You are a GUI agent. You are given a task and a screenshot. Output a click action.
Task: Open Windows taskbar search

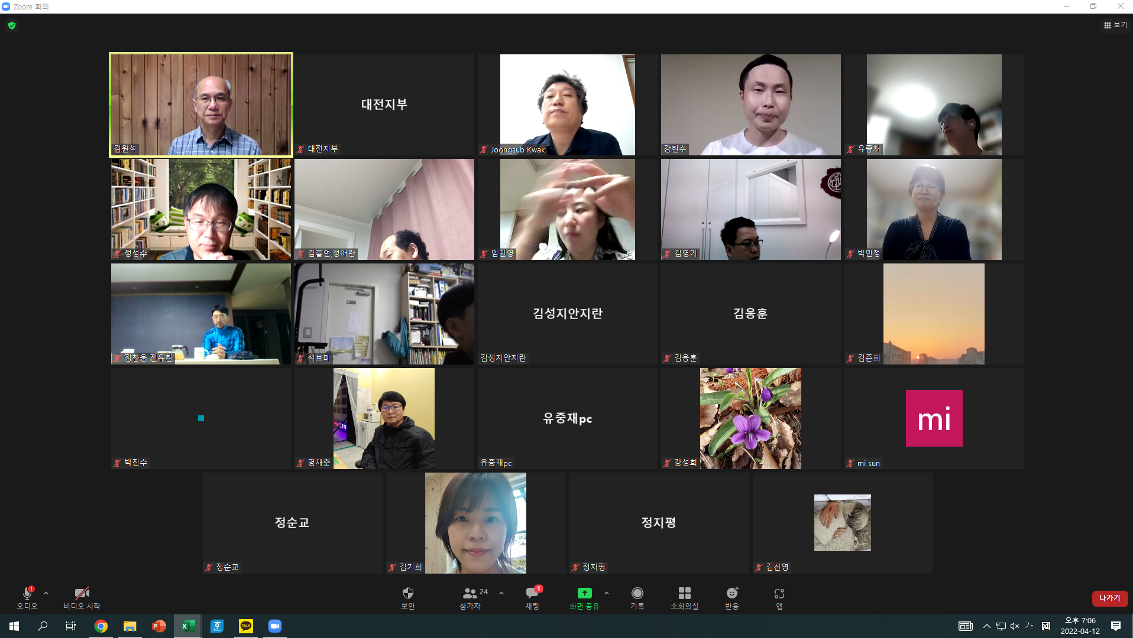[43, 626]
